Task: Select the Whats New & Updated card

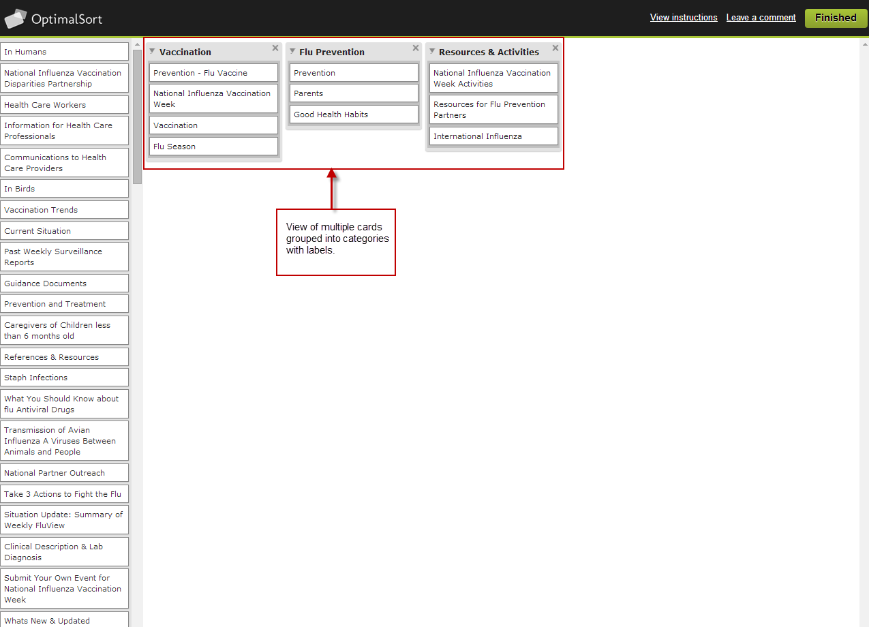Action: tap(64, 620)
